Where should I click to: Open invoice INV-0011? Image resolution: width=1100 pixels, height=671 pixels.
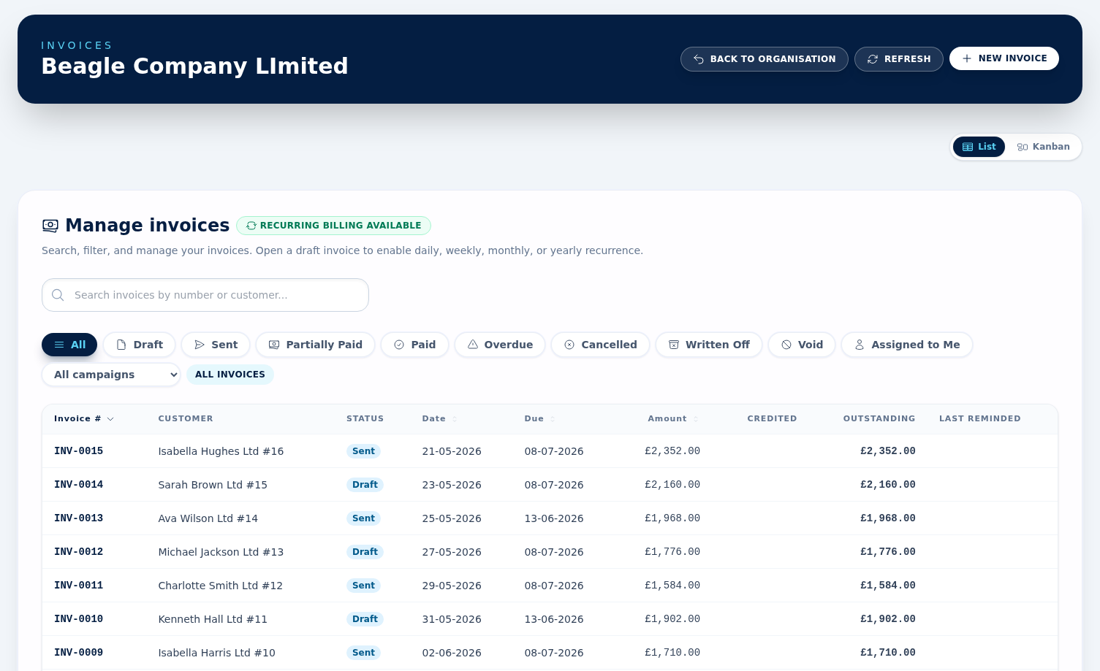tap(78, 586)
